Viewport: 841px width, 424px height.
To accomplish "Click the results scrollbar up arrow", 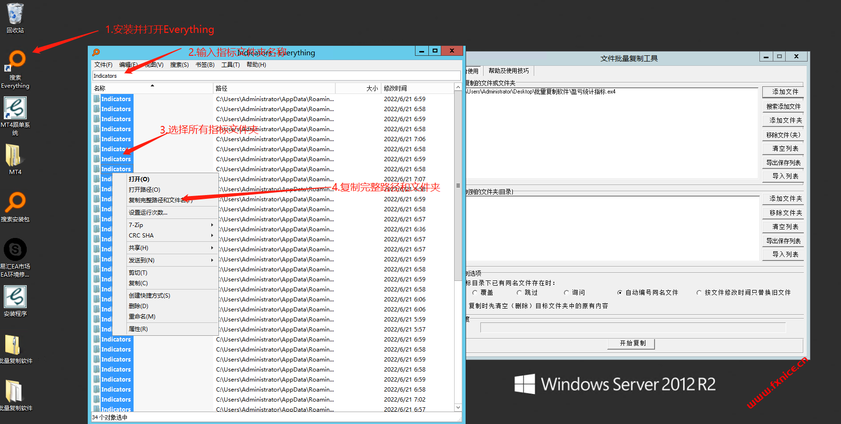I will click(x=458, y=87).
